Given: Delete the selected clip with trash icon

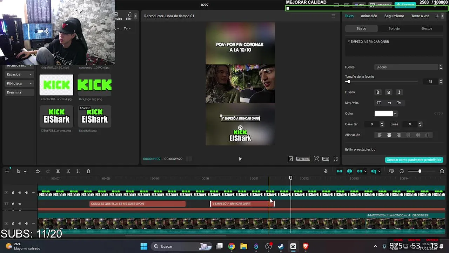Looking at the screenshot, I should [x=88, y=171].
